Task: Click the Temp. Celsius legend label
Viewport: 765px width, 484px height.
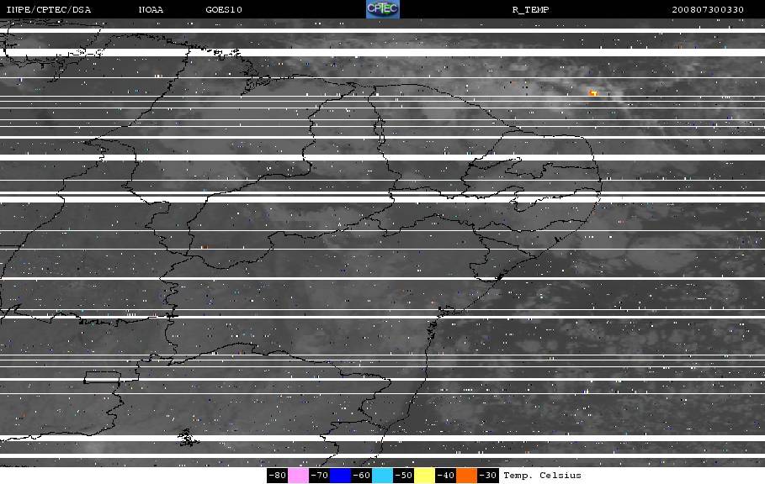Action: tap(542, 476)
